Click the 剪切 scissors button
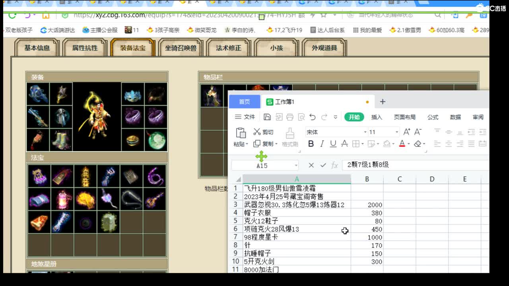509x286 pixels. tap(263, 132)
